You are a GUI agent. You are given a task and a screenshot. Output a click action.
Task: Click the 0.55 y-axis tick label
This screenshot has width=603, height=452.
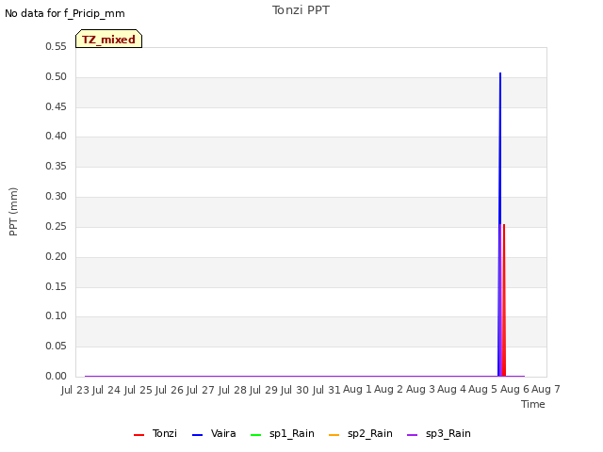(57, 46)
